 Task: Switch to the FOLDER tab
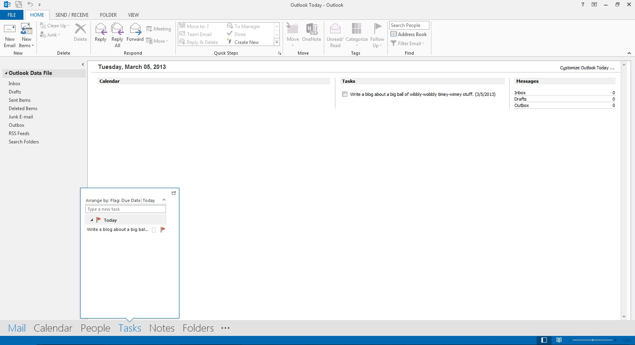point(108,15)
